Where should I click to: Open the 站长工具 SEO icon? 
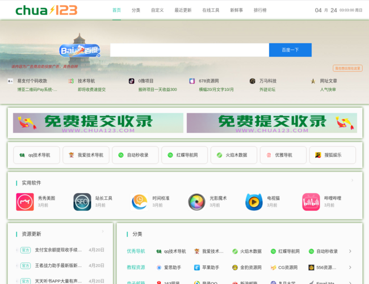click(x=82, y=202)
